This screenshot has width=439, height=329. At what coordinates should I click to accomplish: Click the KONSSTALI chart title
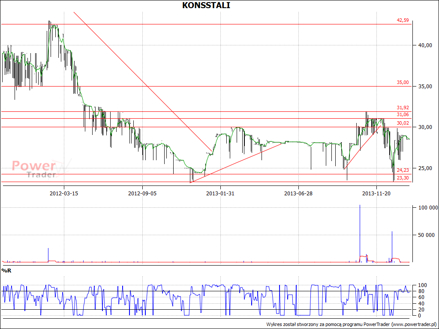206,5
